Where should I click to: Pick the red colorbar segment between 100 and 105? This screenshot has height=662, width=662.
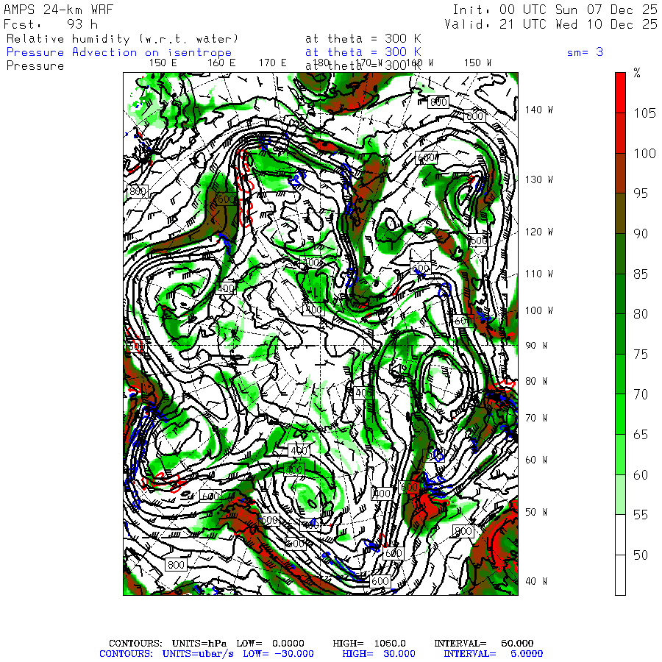click(620, 133)
